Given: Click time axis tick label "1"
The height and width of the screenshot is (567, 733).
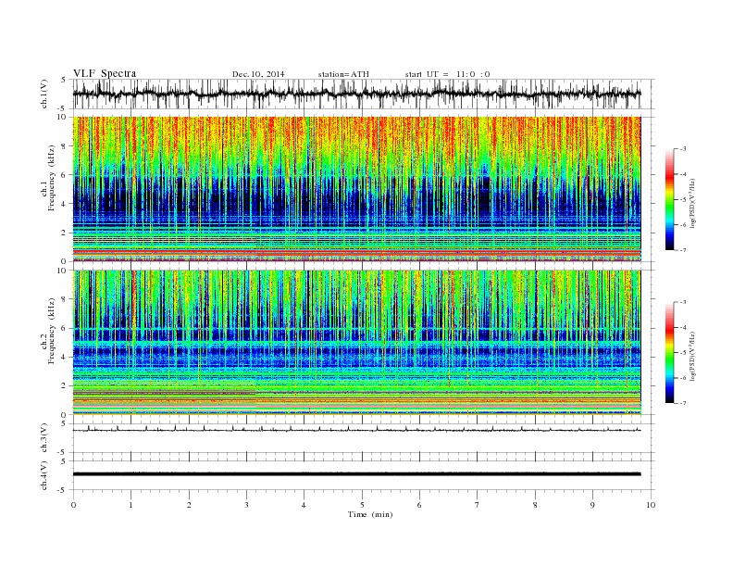Looking at the screenshot, I should pyautogui.click(x=130, y=505).
